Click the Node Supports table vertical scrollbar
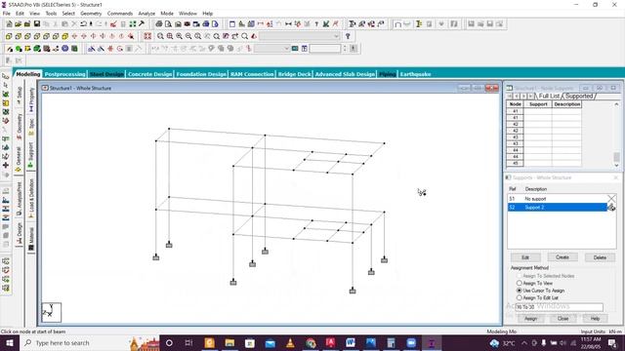 pyautogui.click(x=616, y=135)
